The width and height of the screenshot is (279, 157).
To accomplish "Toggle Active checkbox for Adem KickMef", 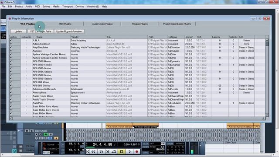I will (11, 44).
